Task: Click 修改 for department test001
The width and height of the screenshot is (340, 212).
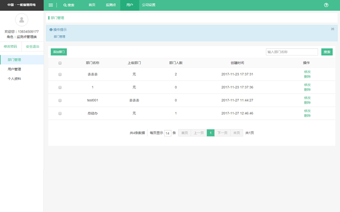Action: (x=307, y=98)
